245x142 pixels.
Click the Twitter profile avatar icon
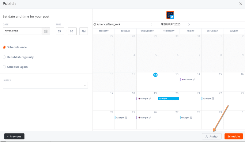coord(170,15)
